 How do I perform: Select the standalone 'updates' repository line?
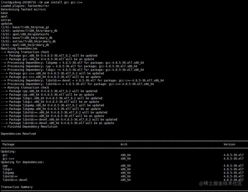(x=7, y=24)
